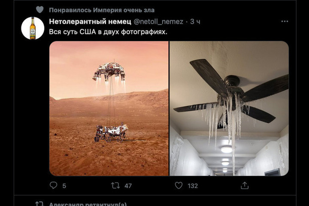Viewport: 309px width, 206px height.
Task: Open the frozen ceiling fan photo
Action: (229, 109)
